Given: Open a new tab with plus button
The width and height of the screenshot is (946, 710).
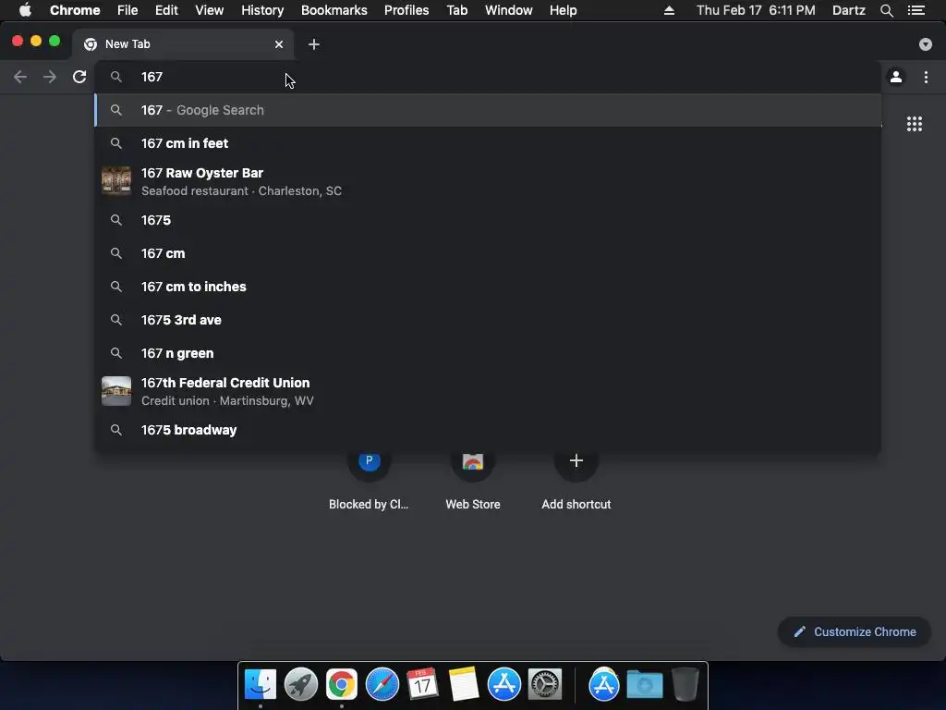Looking at the screenshot, I should click(314, 44).
